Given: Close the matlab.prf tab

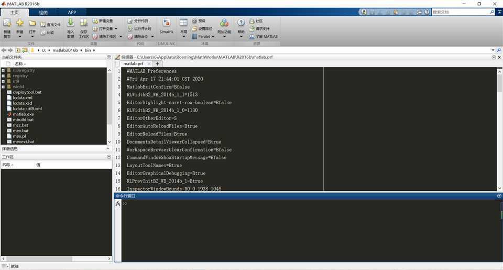Looking at the screenshot, I should click(149, 63).
